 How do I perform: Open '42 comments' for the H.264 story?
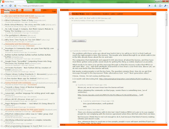point(33,18)
